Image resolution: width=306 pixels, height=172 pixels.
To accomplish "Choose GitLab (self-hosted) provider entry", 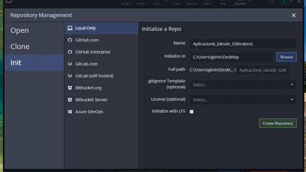I will [101, 76].
